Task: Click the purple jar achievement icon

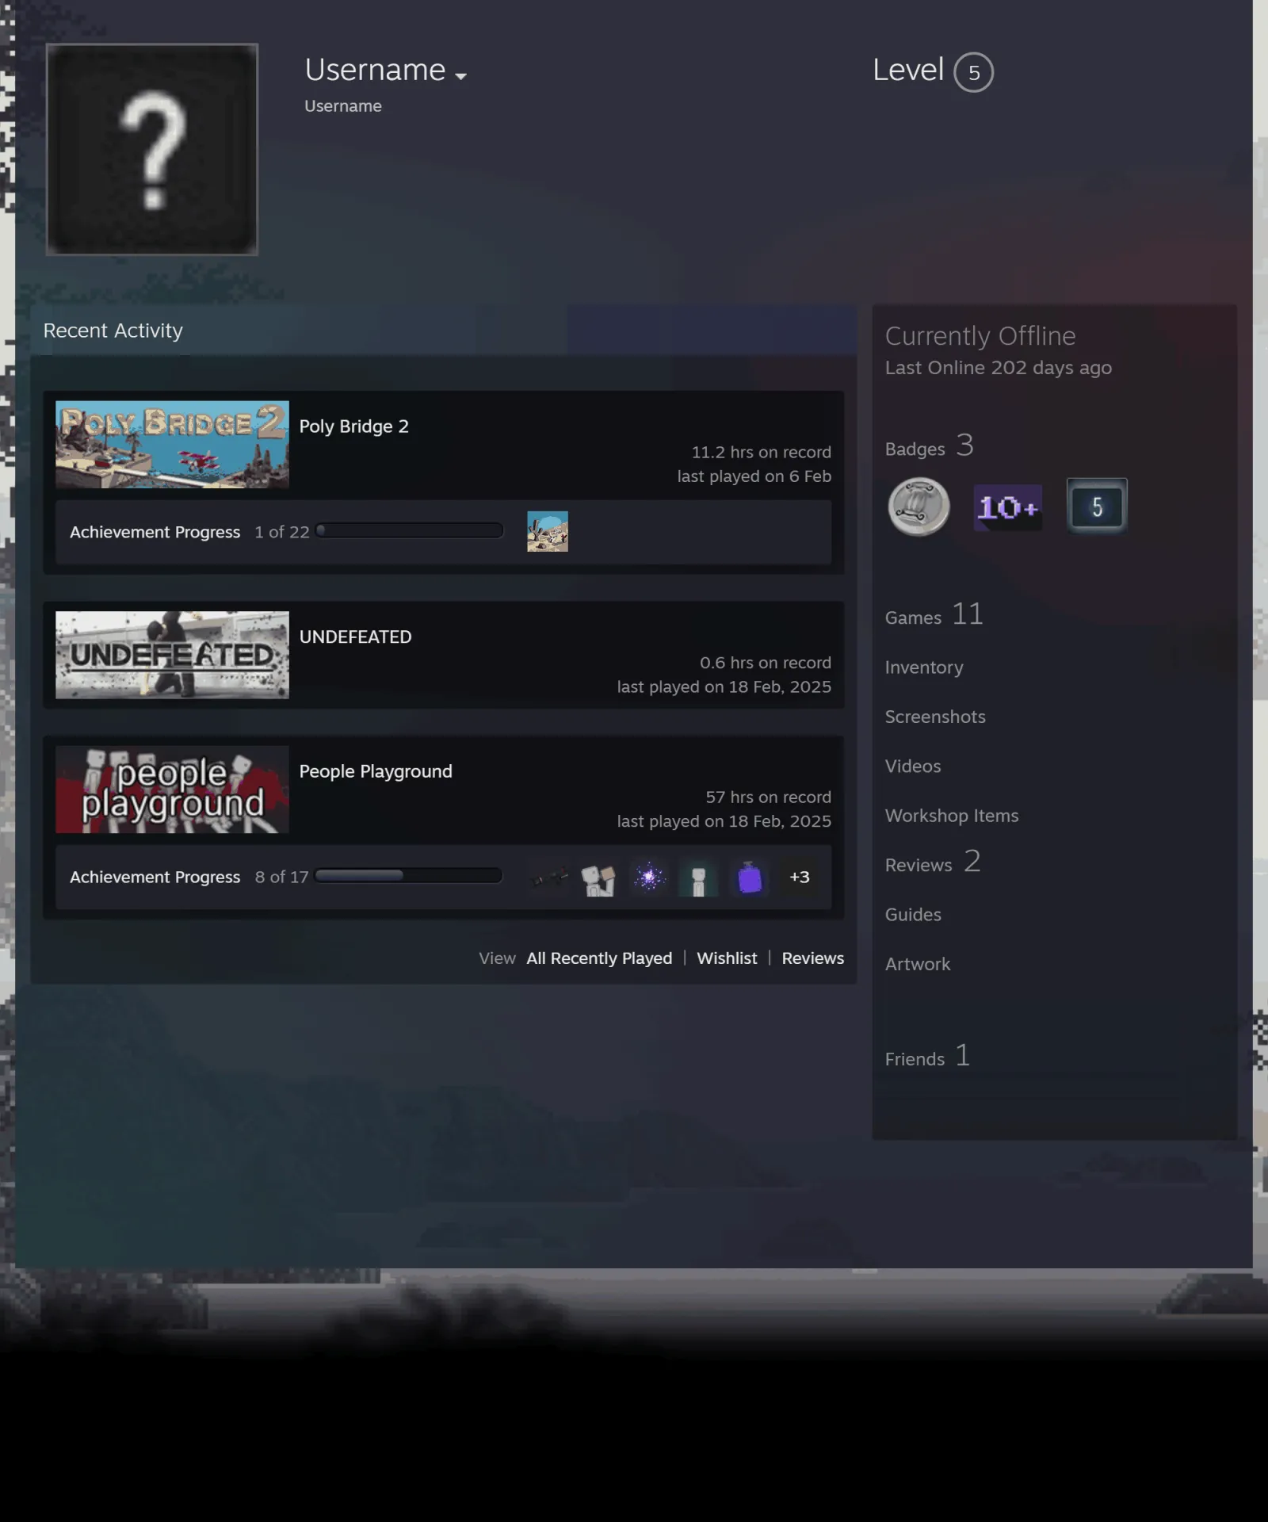Action: click(750, 878)
